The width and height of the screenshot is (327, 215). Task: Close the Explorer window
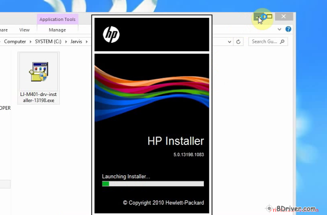pyautogui.click(x=284, y=16)
